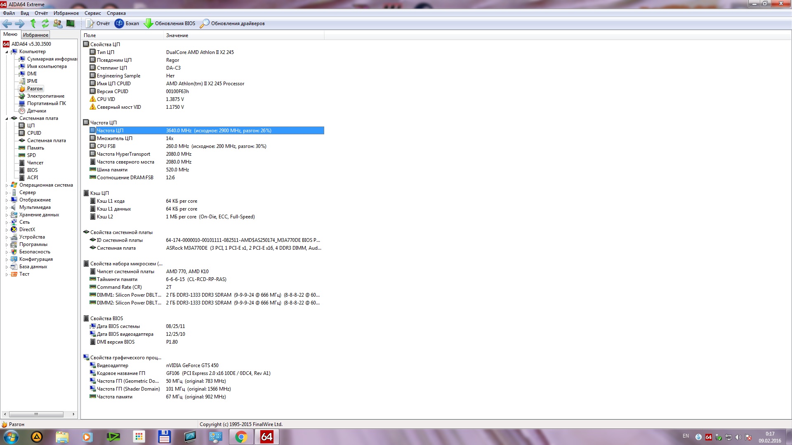792x445 pixels.
Task: Open Google Chrome from the taskbar
Action: 241,437
